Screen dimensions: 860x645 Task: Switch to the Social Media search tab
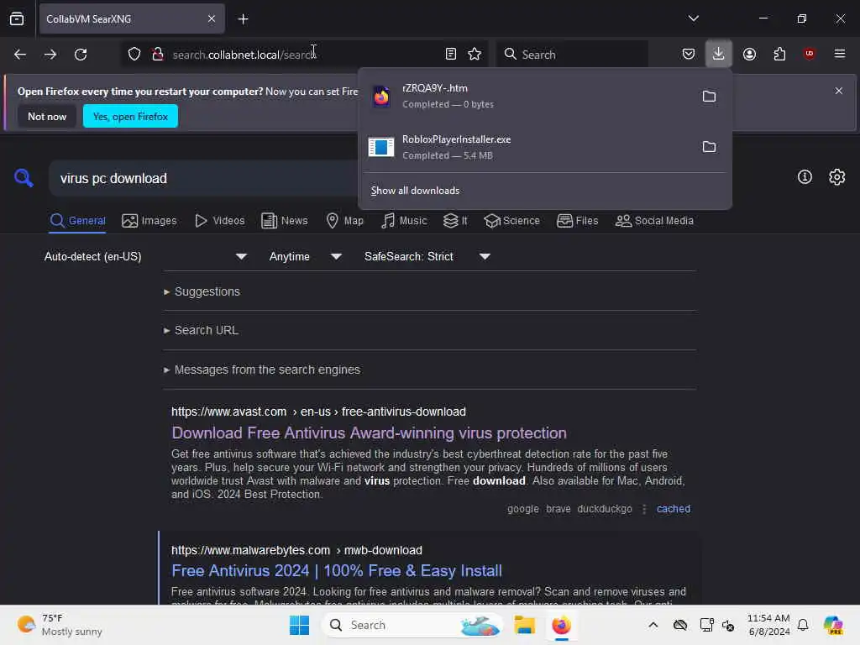tap(654, 221)
